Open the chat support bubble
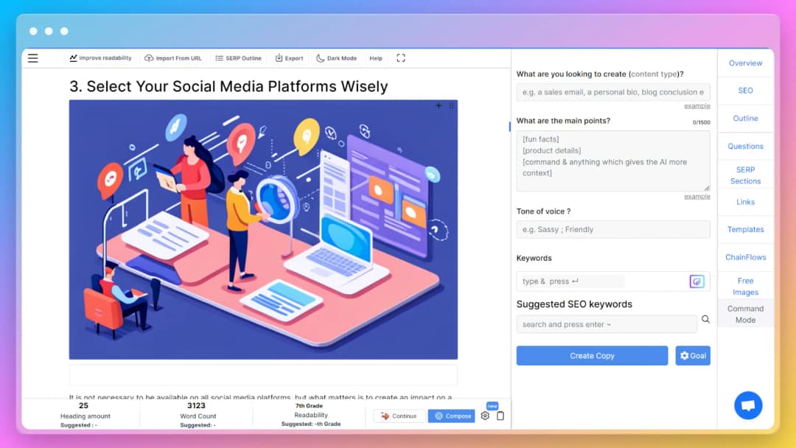Screen dimensions: 796x448 click(x=748, y=405)
